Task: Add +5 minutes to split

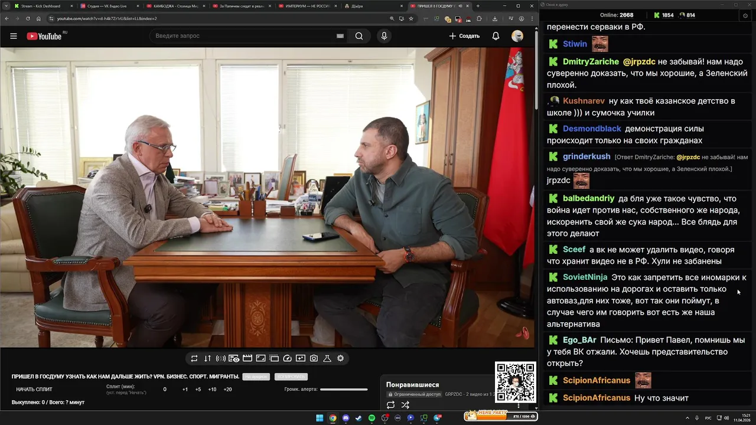Action: pos(198,390)
